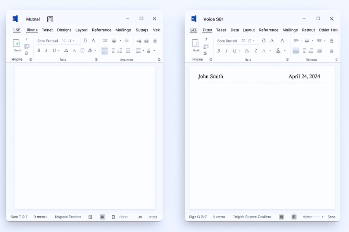Apply Bold formatting in the Mutnal window

point(38,50)
